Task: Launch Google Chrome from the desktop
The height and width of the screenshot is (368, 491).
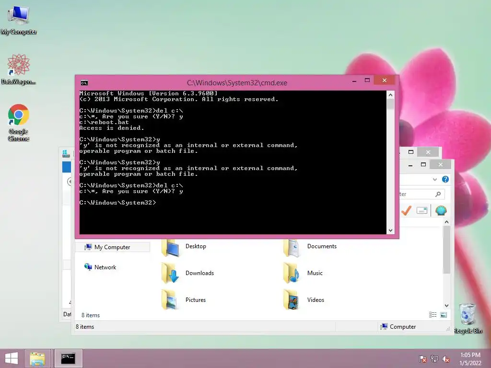Action: click(x=19, y=122)
